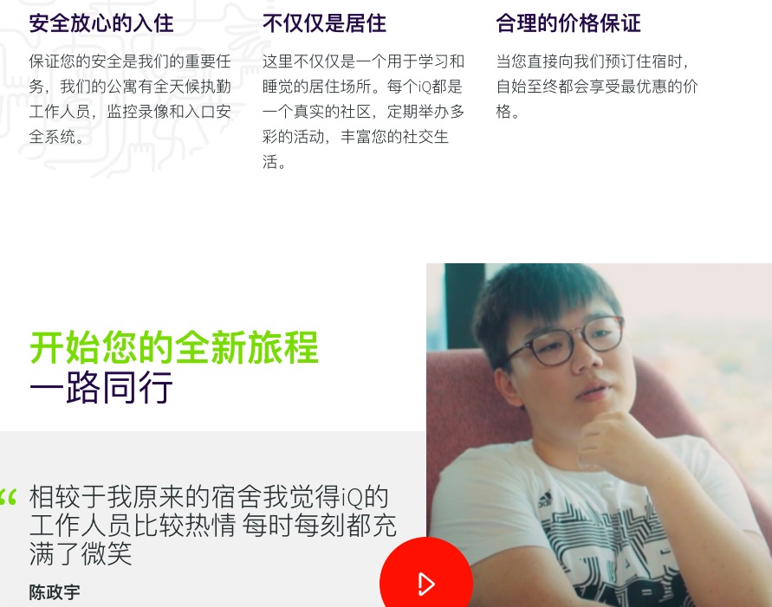
Task: Select the 安全放心的入住 heading
Action: pyautogui.click(x=101, y=23)
